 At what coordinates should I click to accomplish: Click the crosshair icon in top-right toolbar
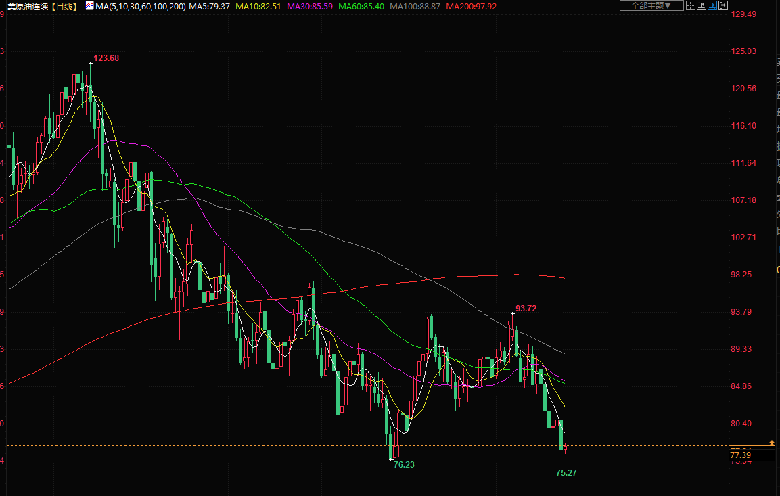point(691,5)
